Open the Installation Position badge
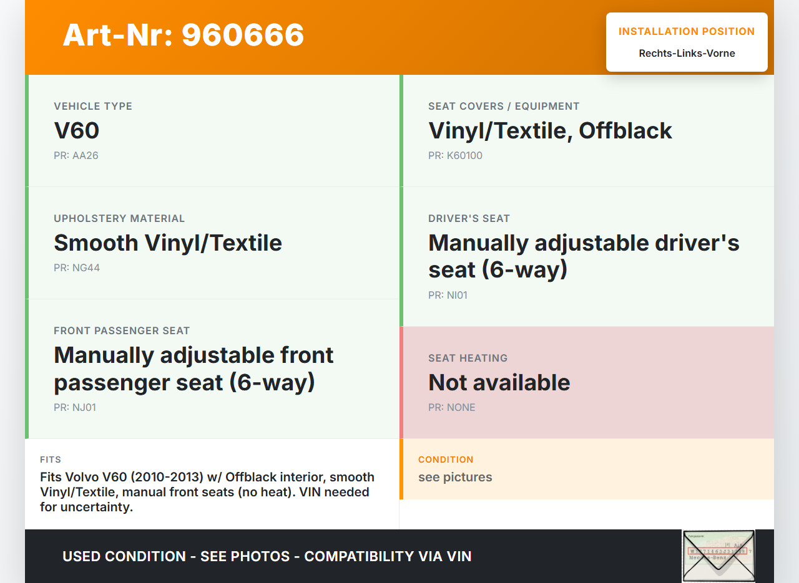 tap(686, 32)
